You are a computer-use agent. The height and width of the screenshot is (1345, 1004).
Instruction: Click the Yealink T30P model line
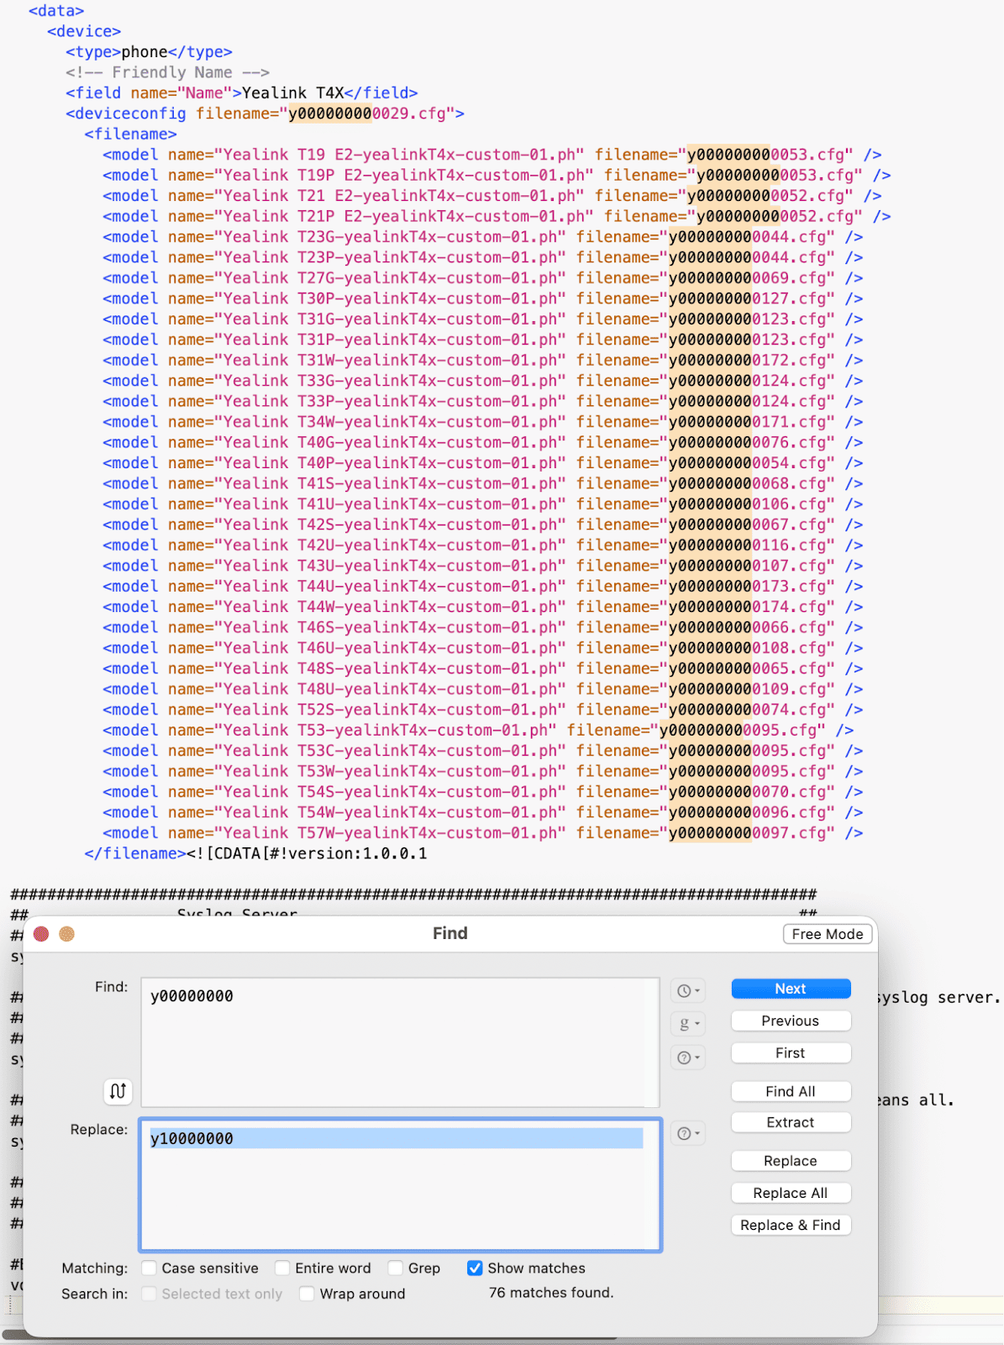[x=483, y=298]
